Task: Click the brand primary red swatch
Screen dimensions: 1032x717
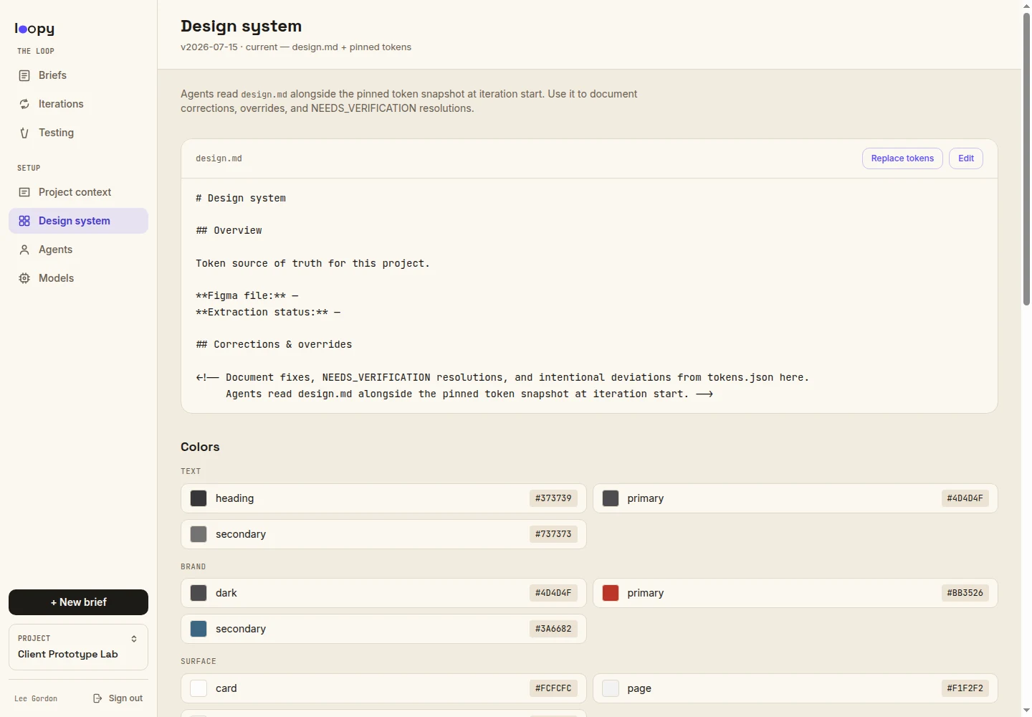Action: click(x=611, y=593)
